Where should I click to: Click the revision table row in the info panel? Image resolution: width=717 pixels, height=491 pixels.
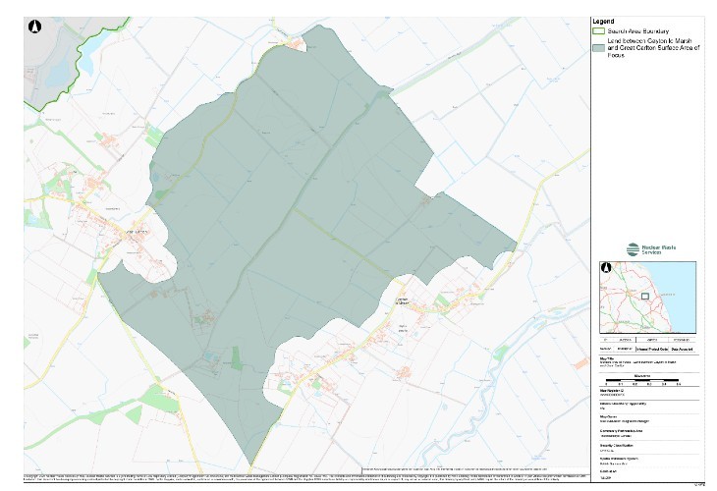click(647, 348)
